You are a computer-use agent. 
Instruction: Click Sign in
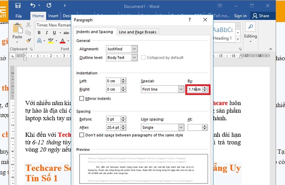(240, 16)
